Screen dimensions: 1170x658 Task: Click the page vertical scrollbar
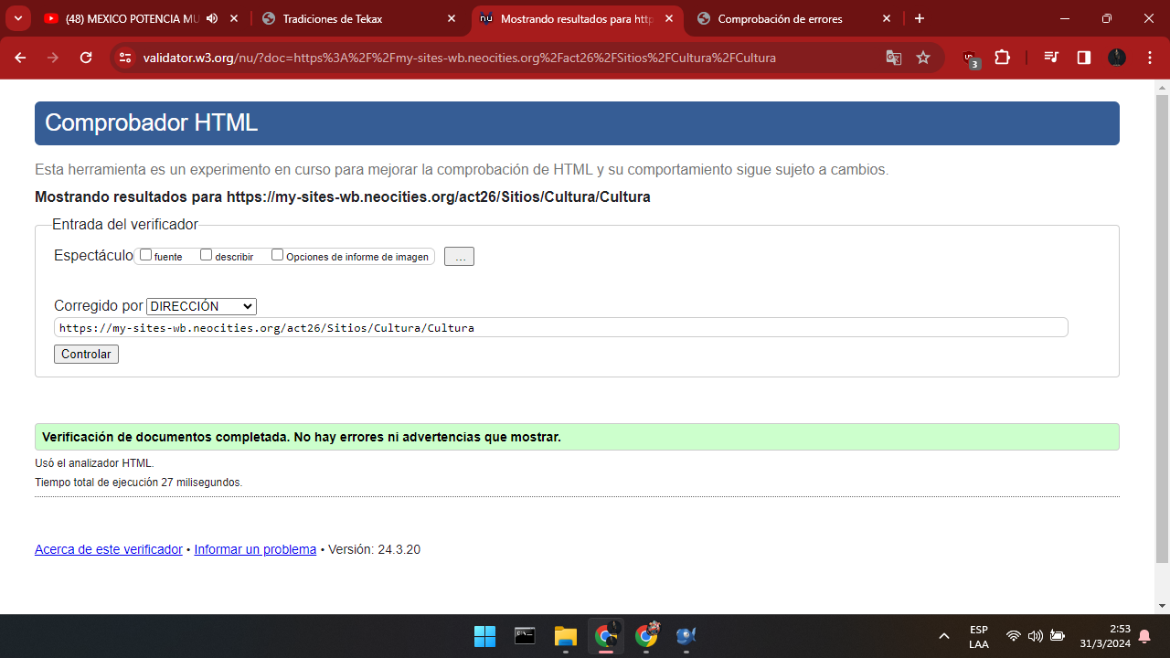tap(1163, 329)
